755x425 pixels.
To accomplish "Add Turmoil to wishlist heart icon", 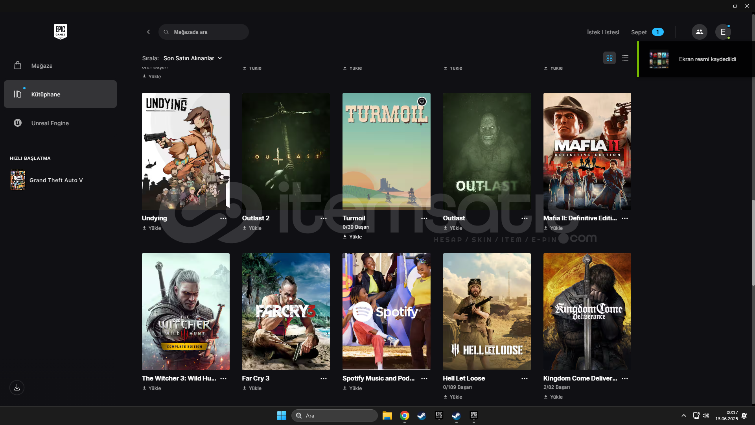I will 422,102.
